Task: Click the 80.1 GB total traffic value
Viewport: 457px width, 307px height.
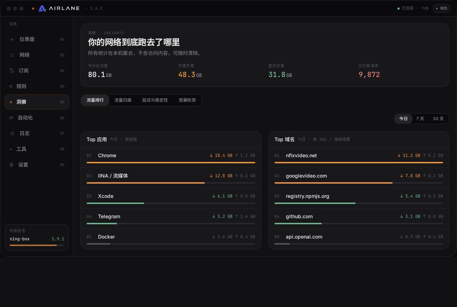Action: [x=100, y=75]
